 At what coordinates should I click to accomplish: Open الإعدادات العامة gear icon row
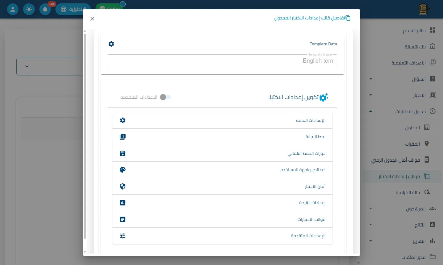click(x=222, y=120)
